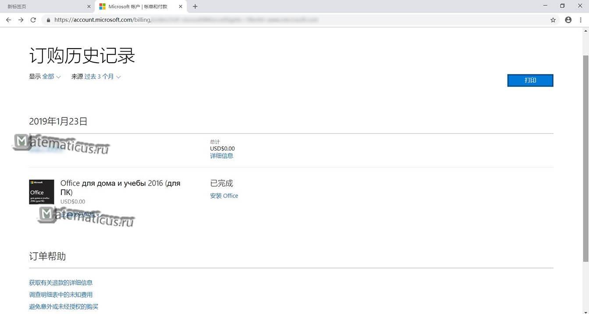Restore down the browser window
Screen dimensions: 589x314
[x=562, y=6]
